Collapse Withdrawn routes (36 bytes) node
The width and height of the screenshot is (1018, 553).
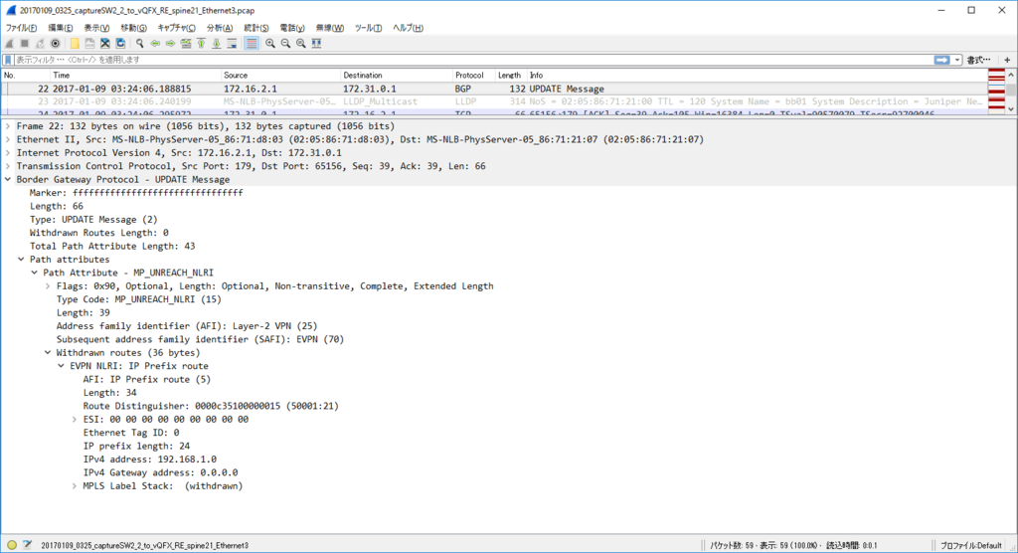pos(48,352)
